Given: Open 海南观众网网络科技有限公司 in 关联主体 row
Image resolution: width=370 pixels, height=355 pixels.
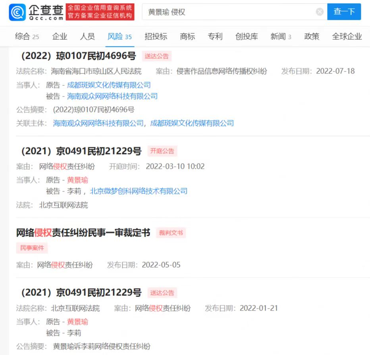Looking at the screenshot, I should tap(98, 123).
